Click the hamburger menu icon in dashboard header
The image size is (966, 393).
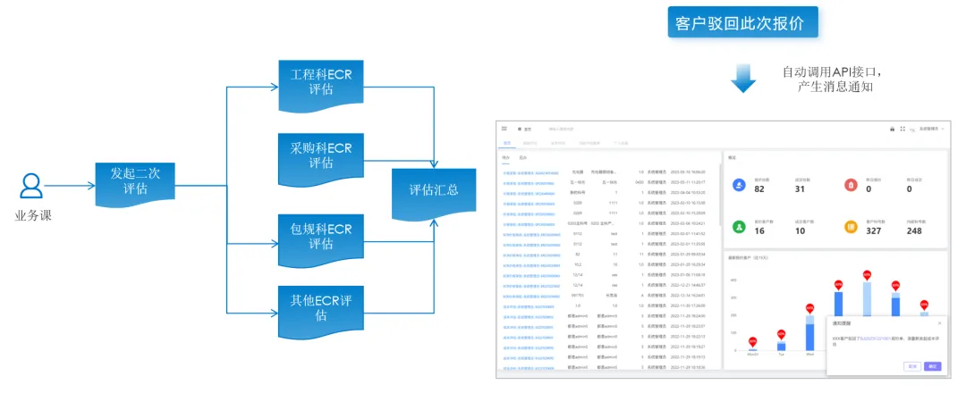tap(504, 130)
